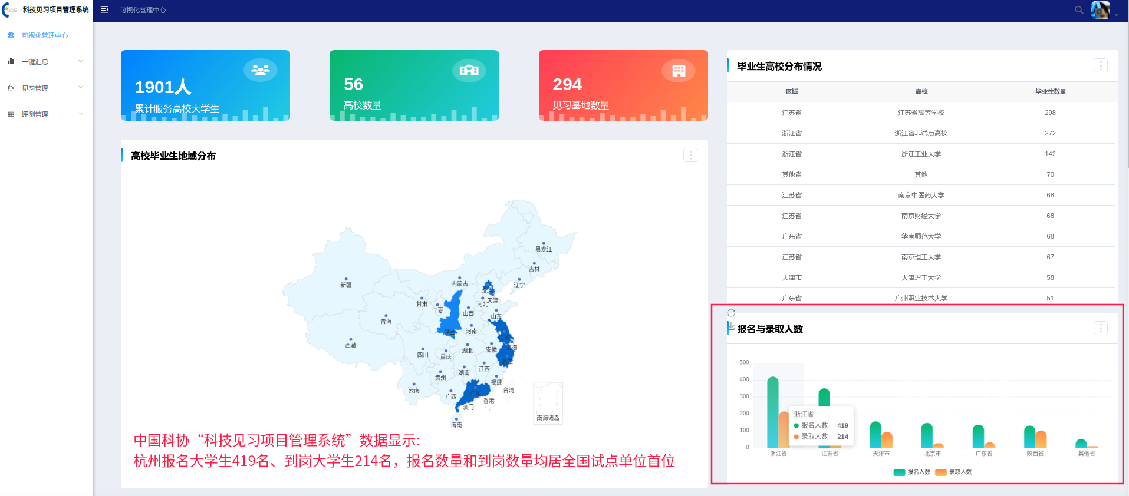Open three-dot menu of 报名与录取人数 panel
The width and height of the screenshot is (1129, 496).
(1100, 328)
